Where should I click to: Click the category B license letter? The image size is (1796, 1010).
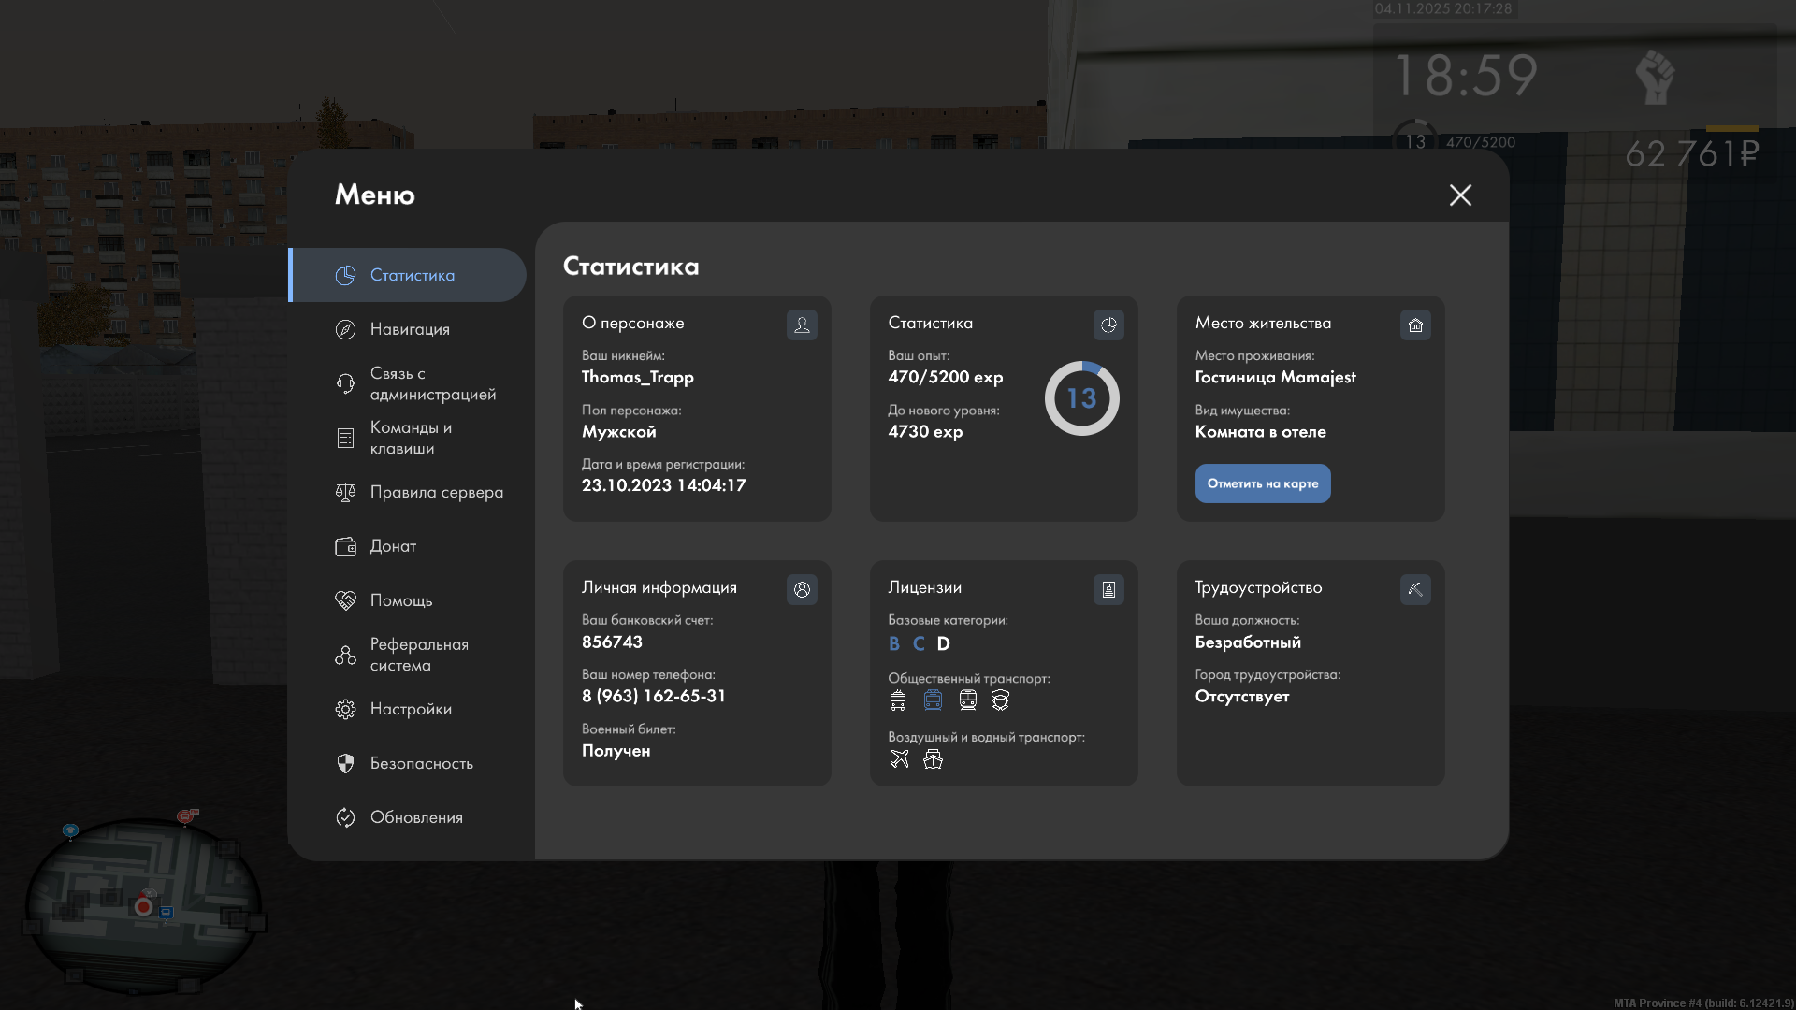tap(894, 643)
